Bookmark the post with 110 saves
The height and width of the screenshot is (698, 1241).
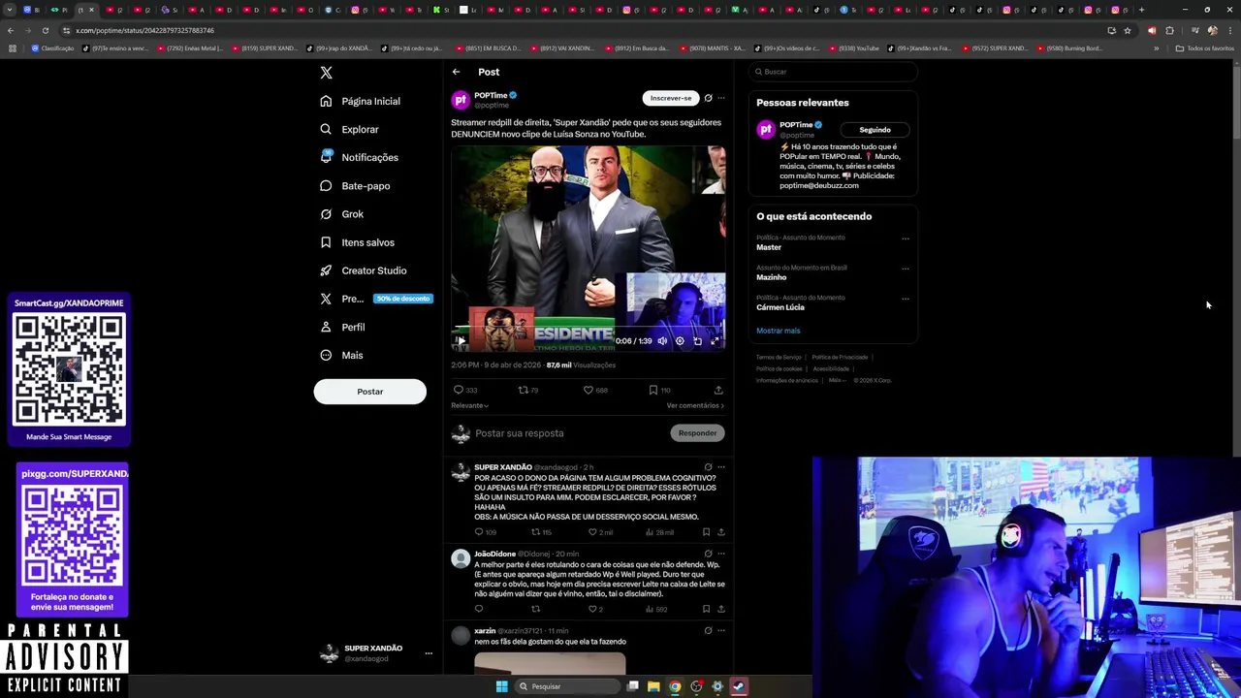(x=659, y=390)
